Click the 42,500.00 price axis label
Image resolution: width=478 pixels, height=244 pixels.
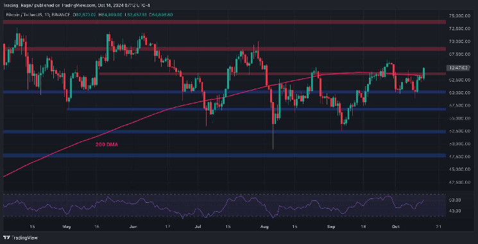458,182
